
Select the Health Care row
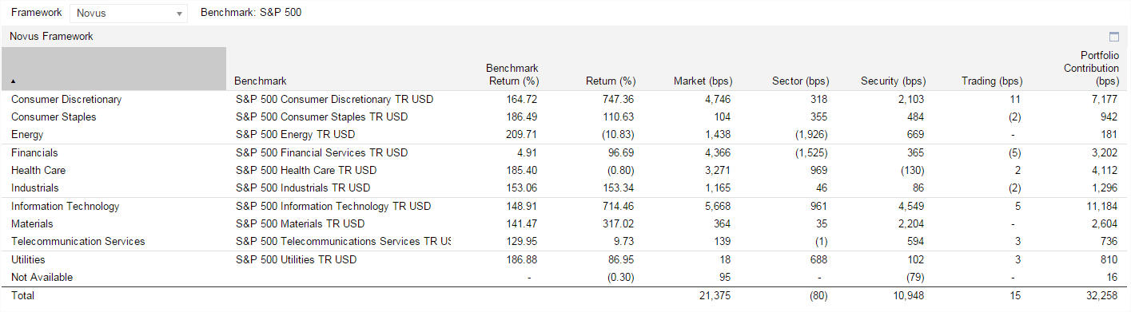tap(565, 170)
